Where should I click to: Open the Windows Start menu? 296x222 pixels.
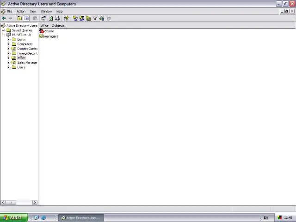pyautogui.click(x=14, y=218)
